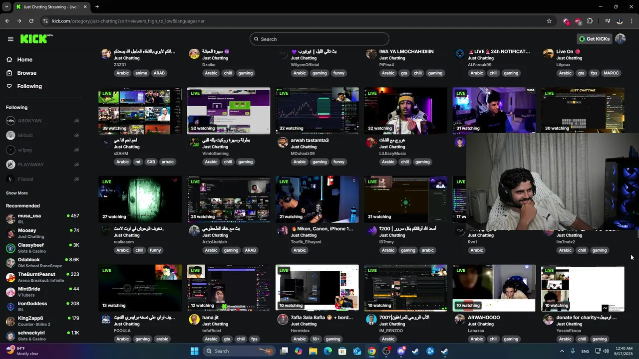This screenshot has width=639, height=359.
Task: Click the Kick search field
Action: [319, 39]
